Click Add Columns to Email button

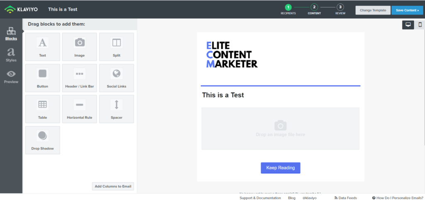click(x=113, y=186)
